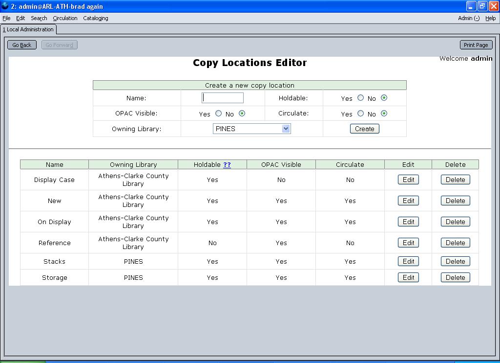The image size is (500, 363).
Task: Click the Name text input field
Action: click(223, 98)
